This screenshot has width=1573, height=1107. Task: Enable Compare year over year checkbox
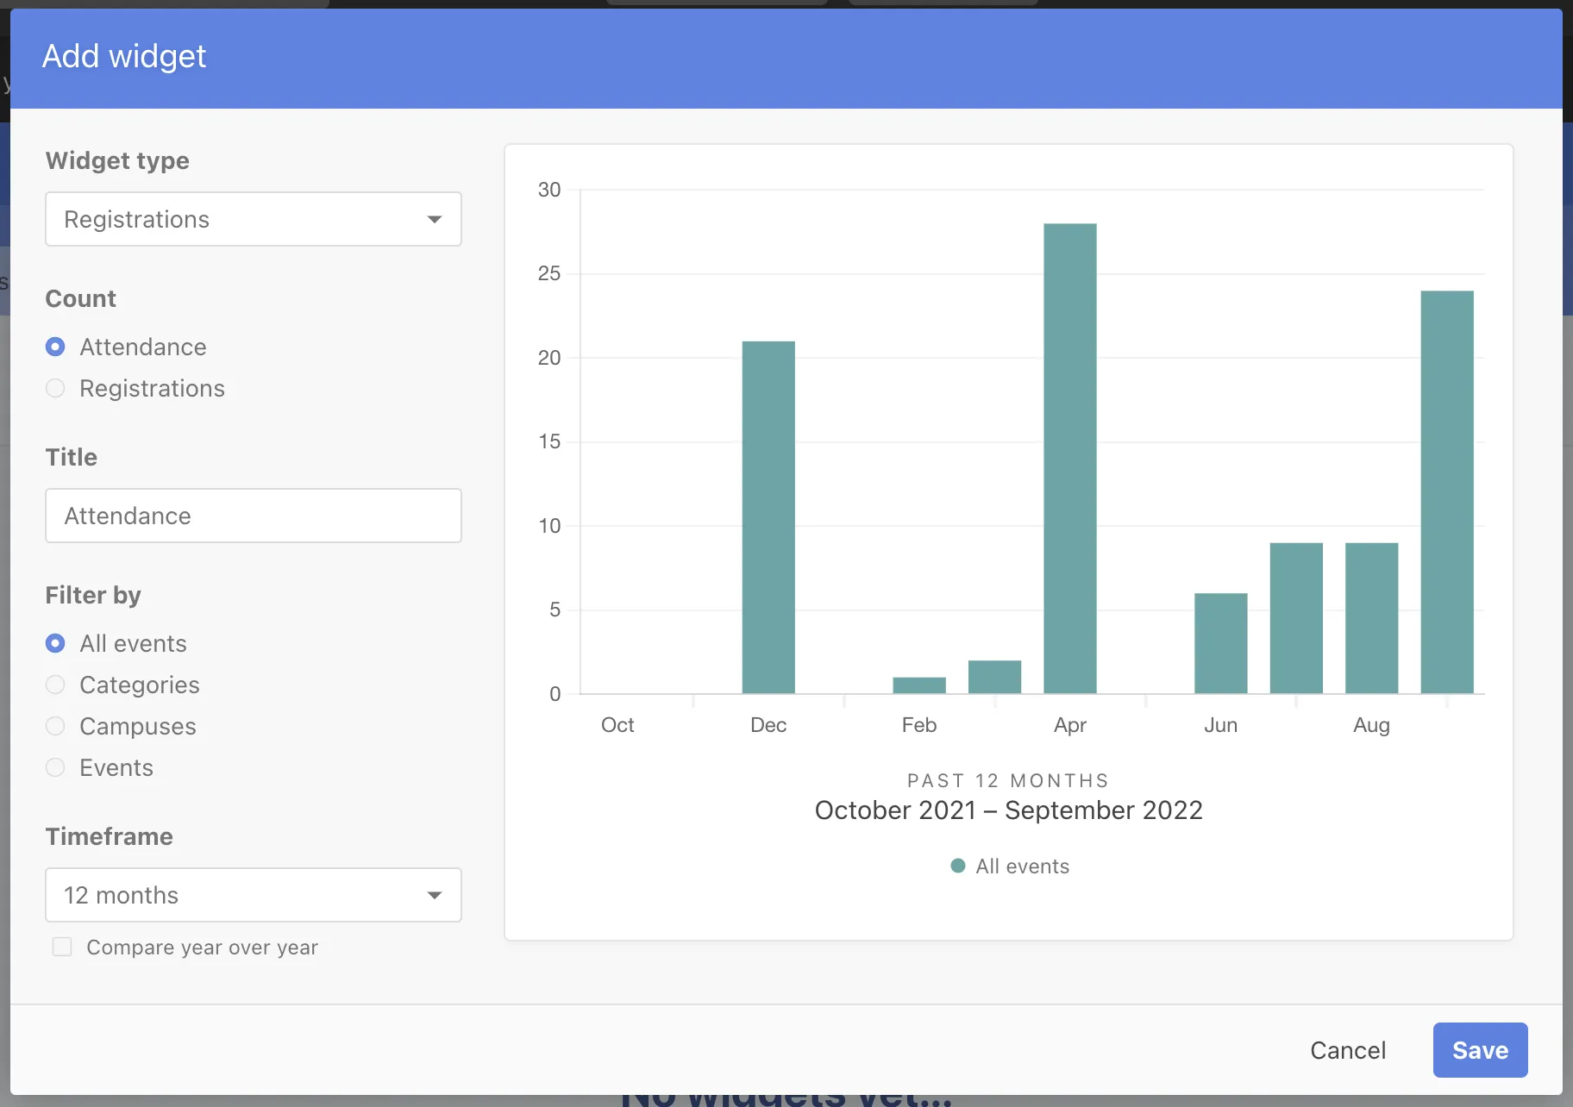point(62,947)
